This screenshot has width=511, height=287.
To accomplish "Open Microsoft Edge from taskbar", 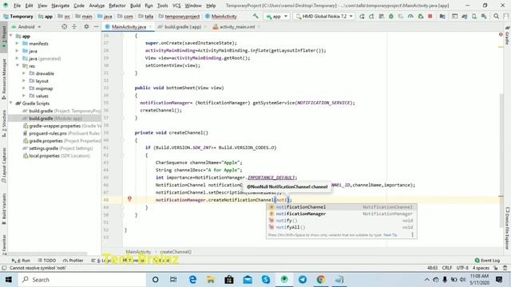I will click(x=192, y=280).
